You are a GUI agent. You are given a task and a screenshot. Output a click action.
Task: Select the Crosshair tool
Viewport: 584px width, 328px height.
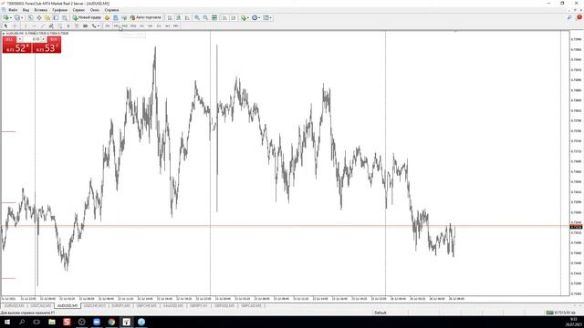[15, 26]
